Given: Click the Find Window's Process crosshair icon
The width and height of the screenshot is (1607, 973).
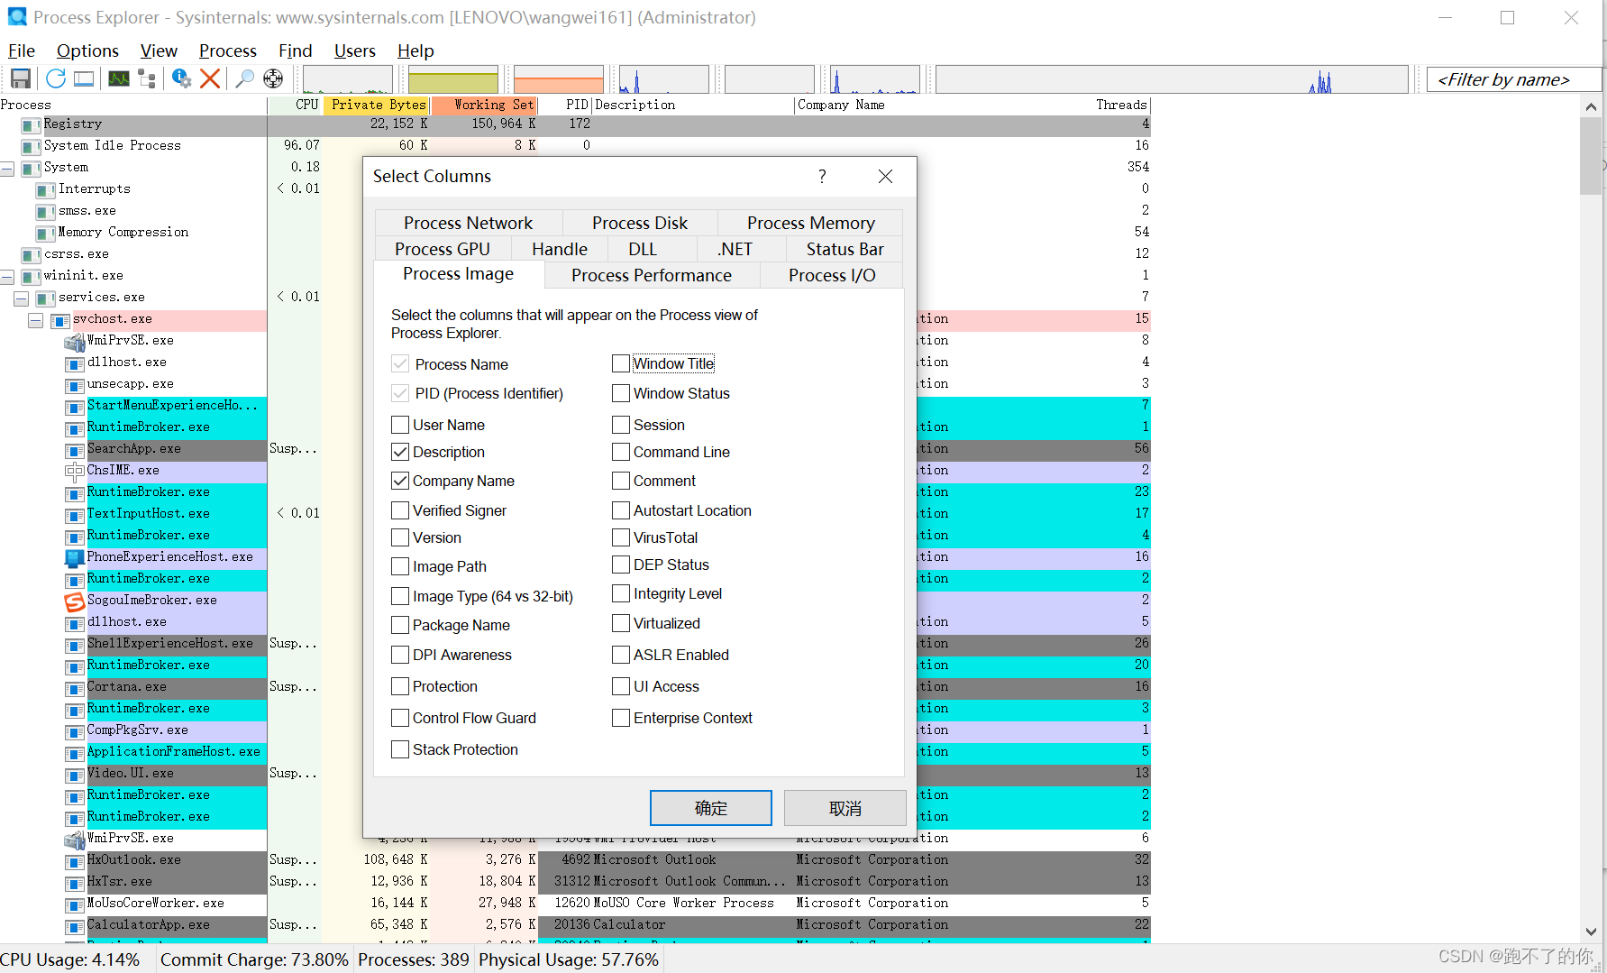Looking at the screenshot, I should [x=273, y=79].
